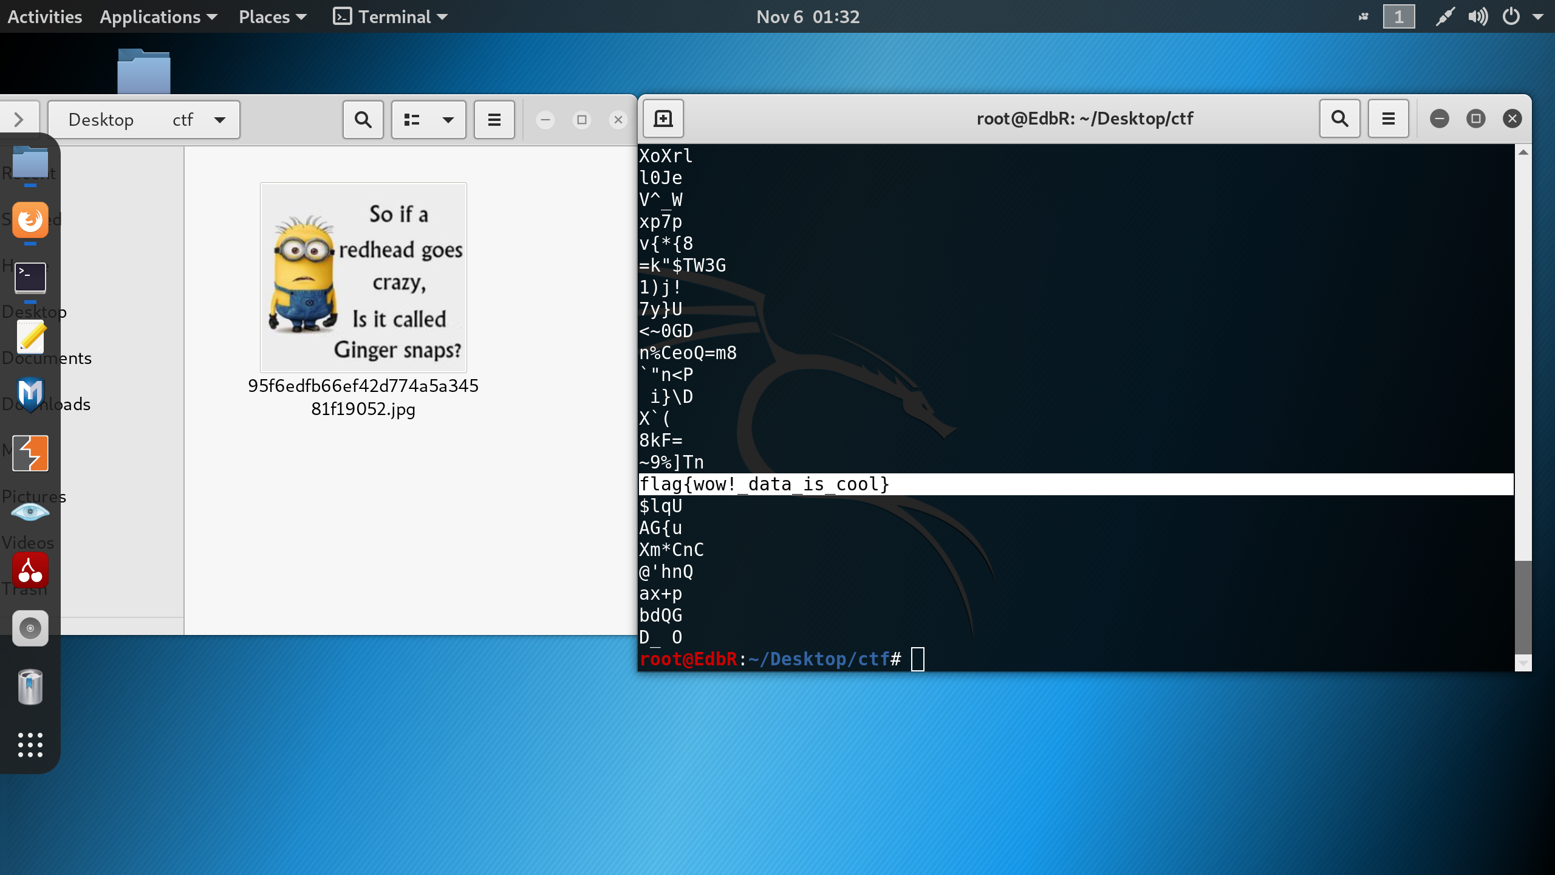Click terminal line n%CeoQ=m8
The height and width of the screenshot is (875, 1555).
[688, 353]
